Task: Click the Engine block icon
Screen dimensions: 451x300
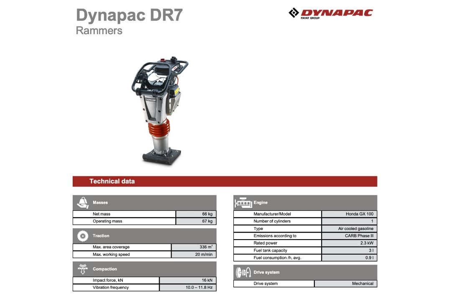Action: point(243,203)
